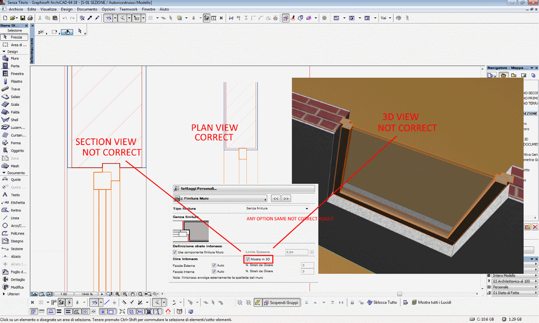Viewport: 539px width, 323px height.
Task: Select the Porta door tool
Action: pyautogui.click(x=15, y=66)
